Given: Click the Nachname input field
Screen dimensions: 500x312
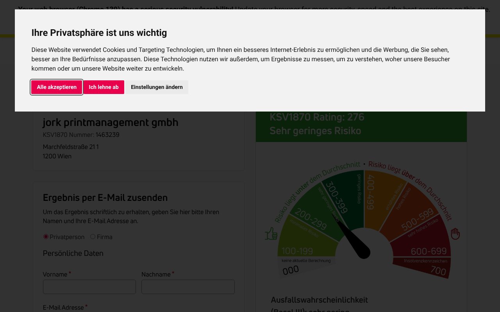Looking at the screenshot, I should point(188,287).
